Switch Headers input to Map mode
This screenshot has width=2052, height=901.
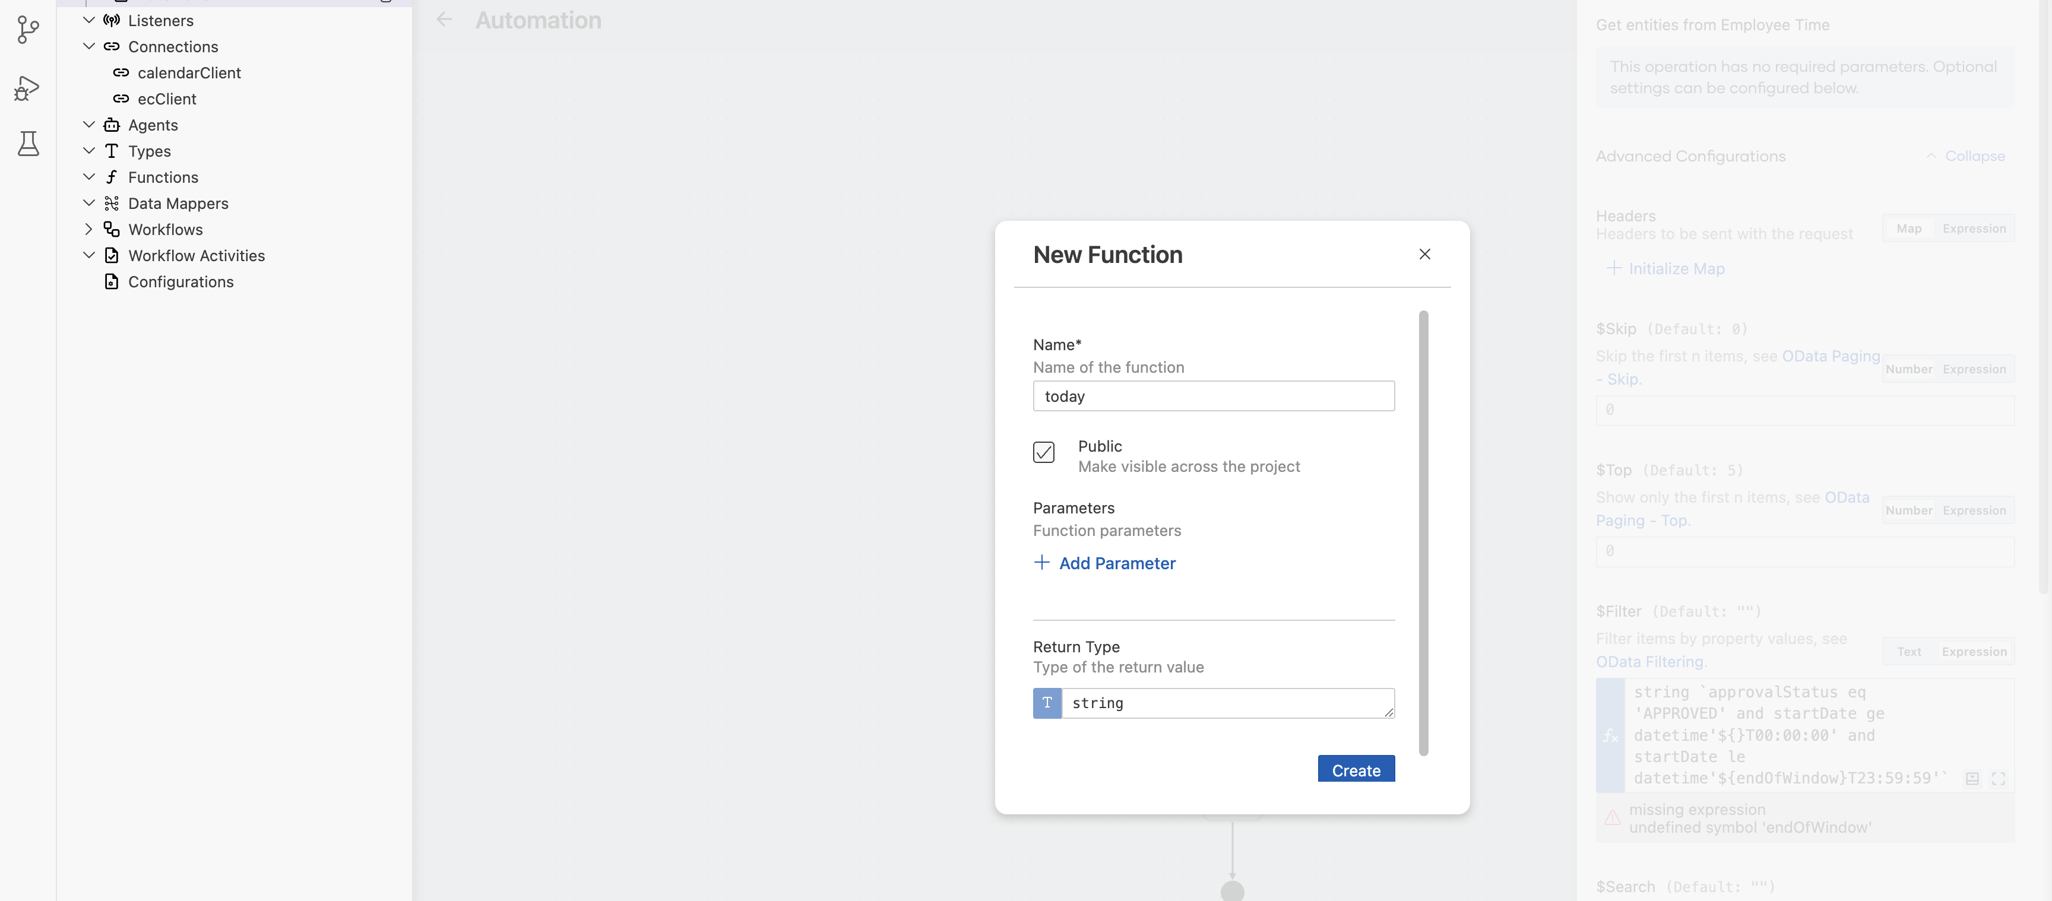[1909, 229]
